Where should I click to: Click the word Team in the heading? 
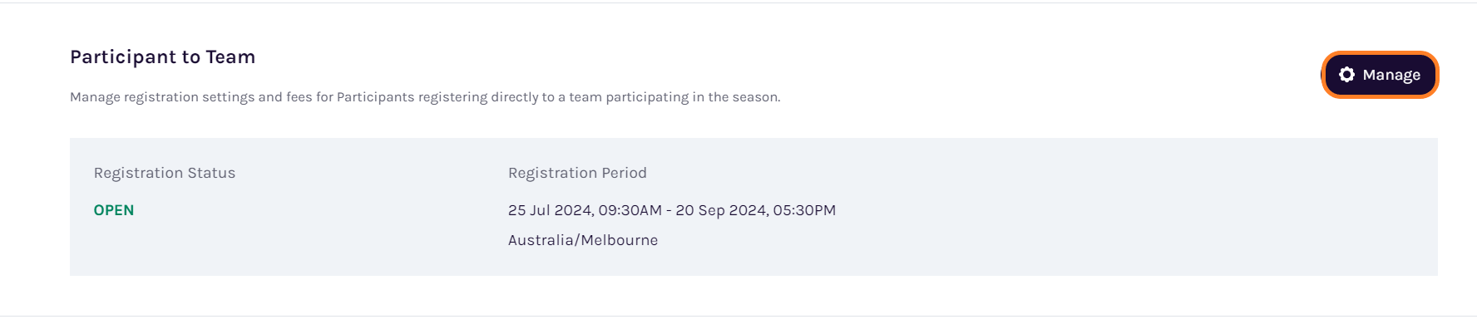point(230,57)
